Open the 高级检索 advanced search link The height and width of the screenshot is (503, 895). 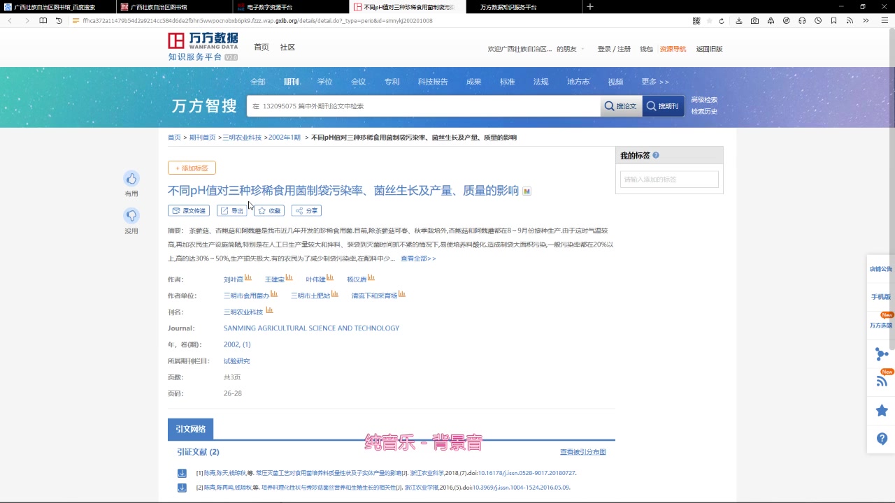pos(704,100)
